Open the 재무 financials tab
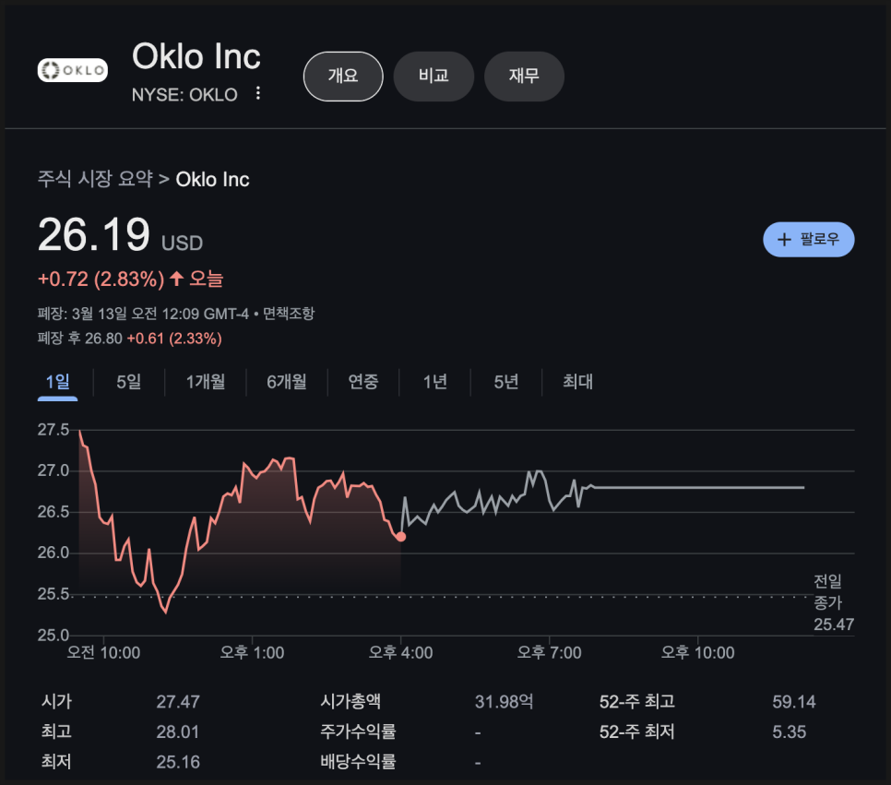Screen dimensions: 891x785 [x=524, y=77]
